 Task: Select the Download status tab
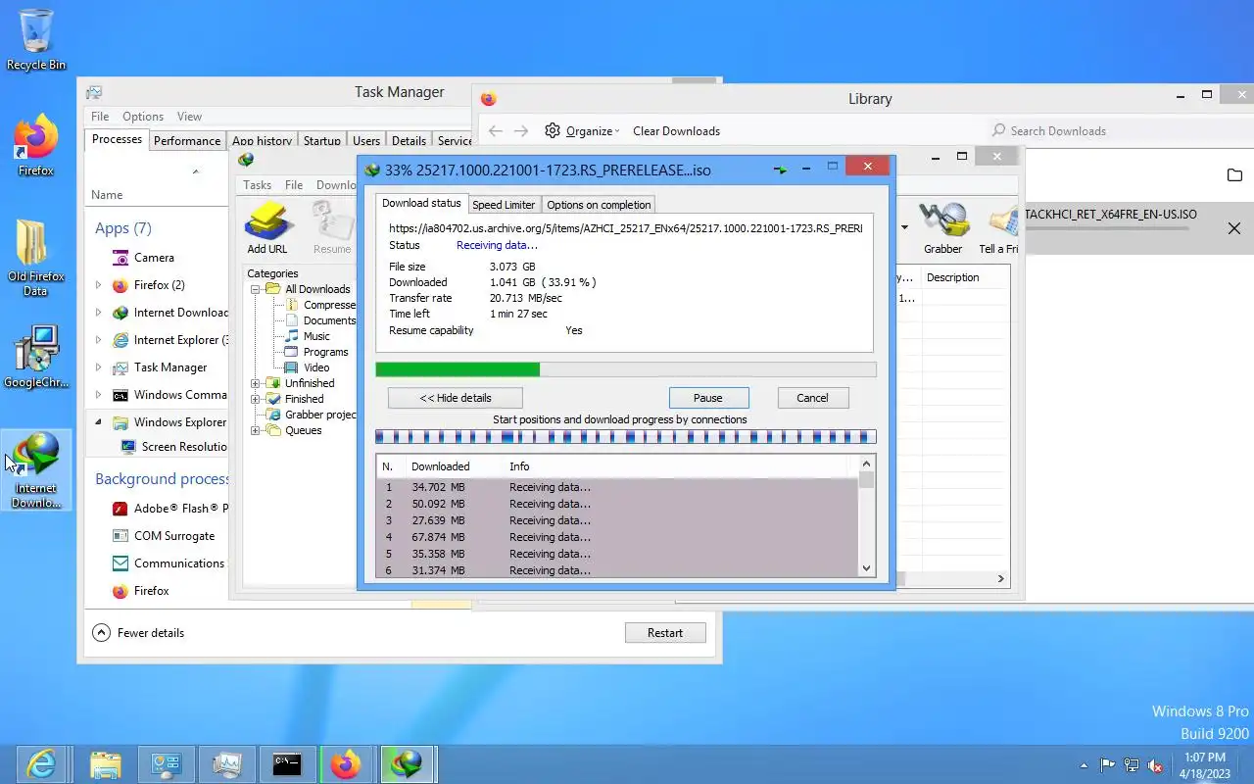pyautogui.click(x=421, y=203)
